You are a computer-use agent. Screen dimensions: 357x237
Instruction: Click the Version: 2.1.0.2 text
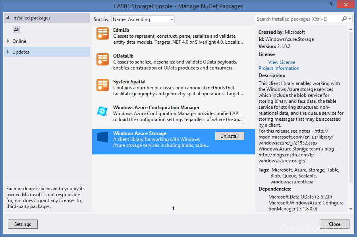(x=274, y=46)
